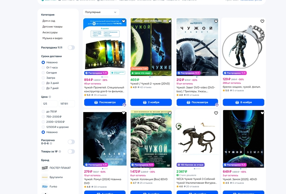Image resolution: width=286 pixels, height=194 pixels.
Task: Add NECA Чужие figure to favorites
Action: pos(216,113)
